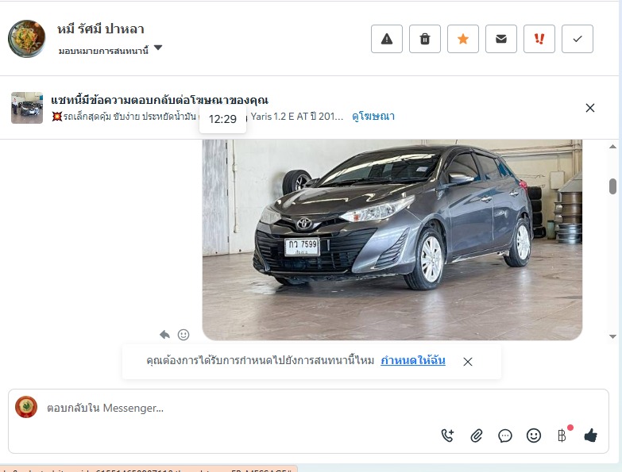Attach a file with paperclip icon

(477, 436)
